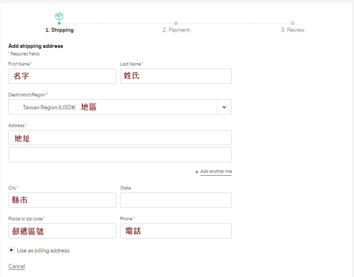Focus the City input field
This screenshot has height=277, width=354.
tap(62, 200)
